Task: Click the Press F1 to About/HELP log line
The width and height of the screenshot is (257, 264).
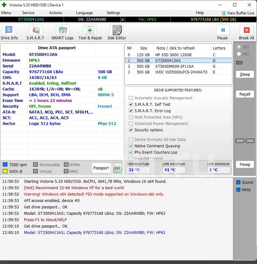Action: 45,220
